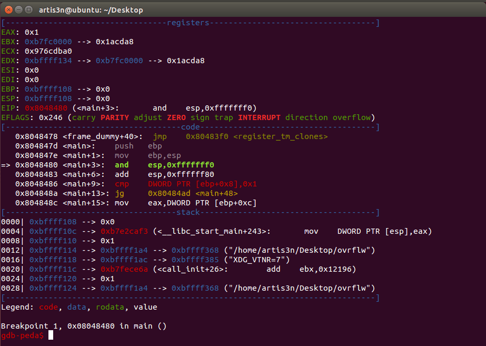Image resolution: width=486 pixels, height=346 pixels.
Task: Select stack offset label 0020
Action: coord(11,269)
